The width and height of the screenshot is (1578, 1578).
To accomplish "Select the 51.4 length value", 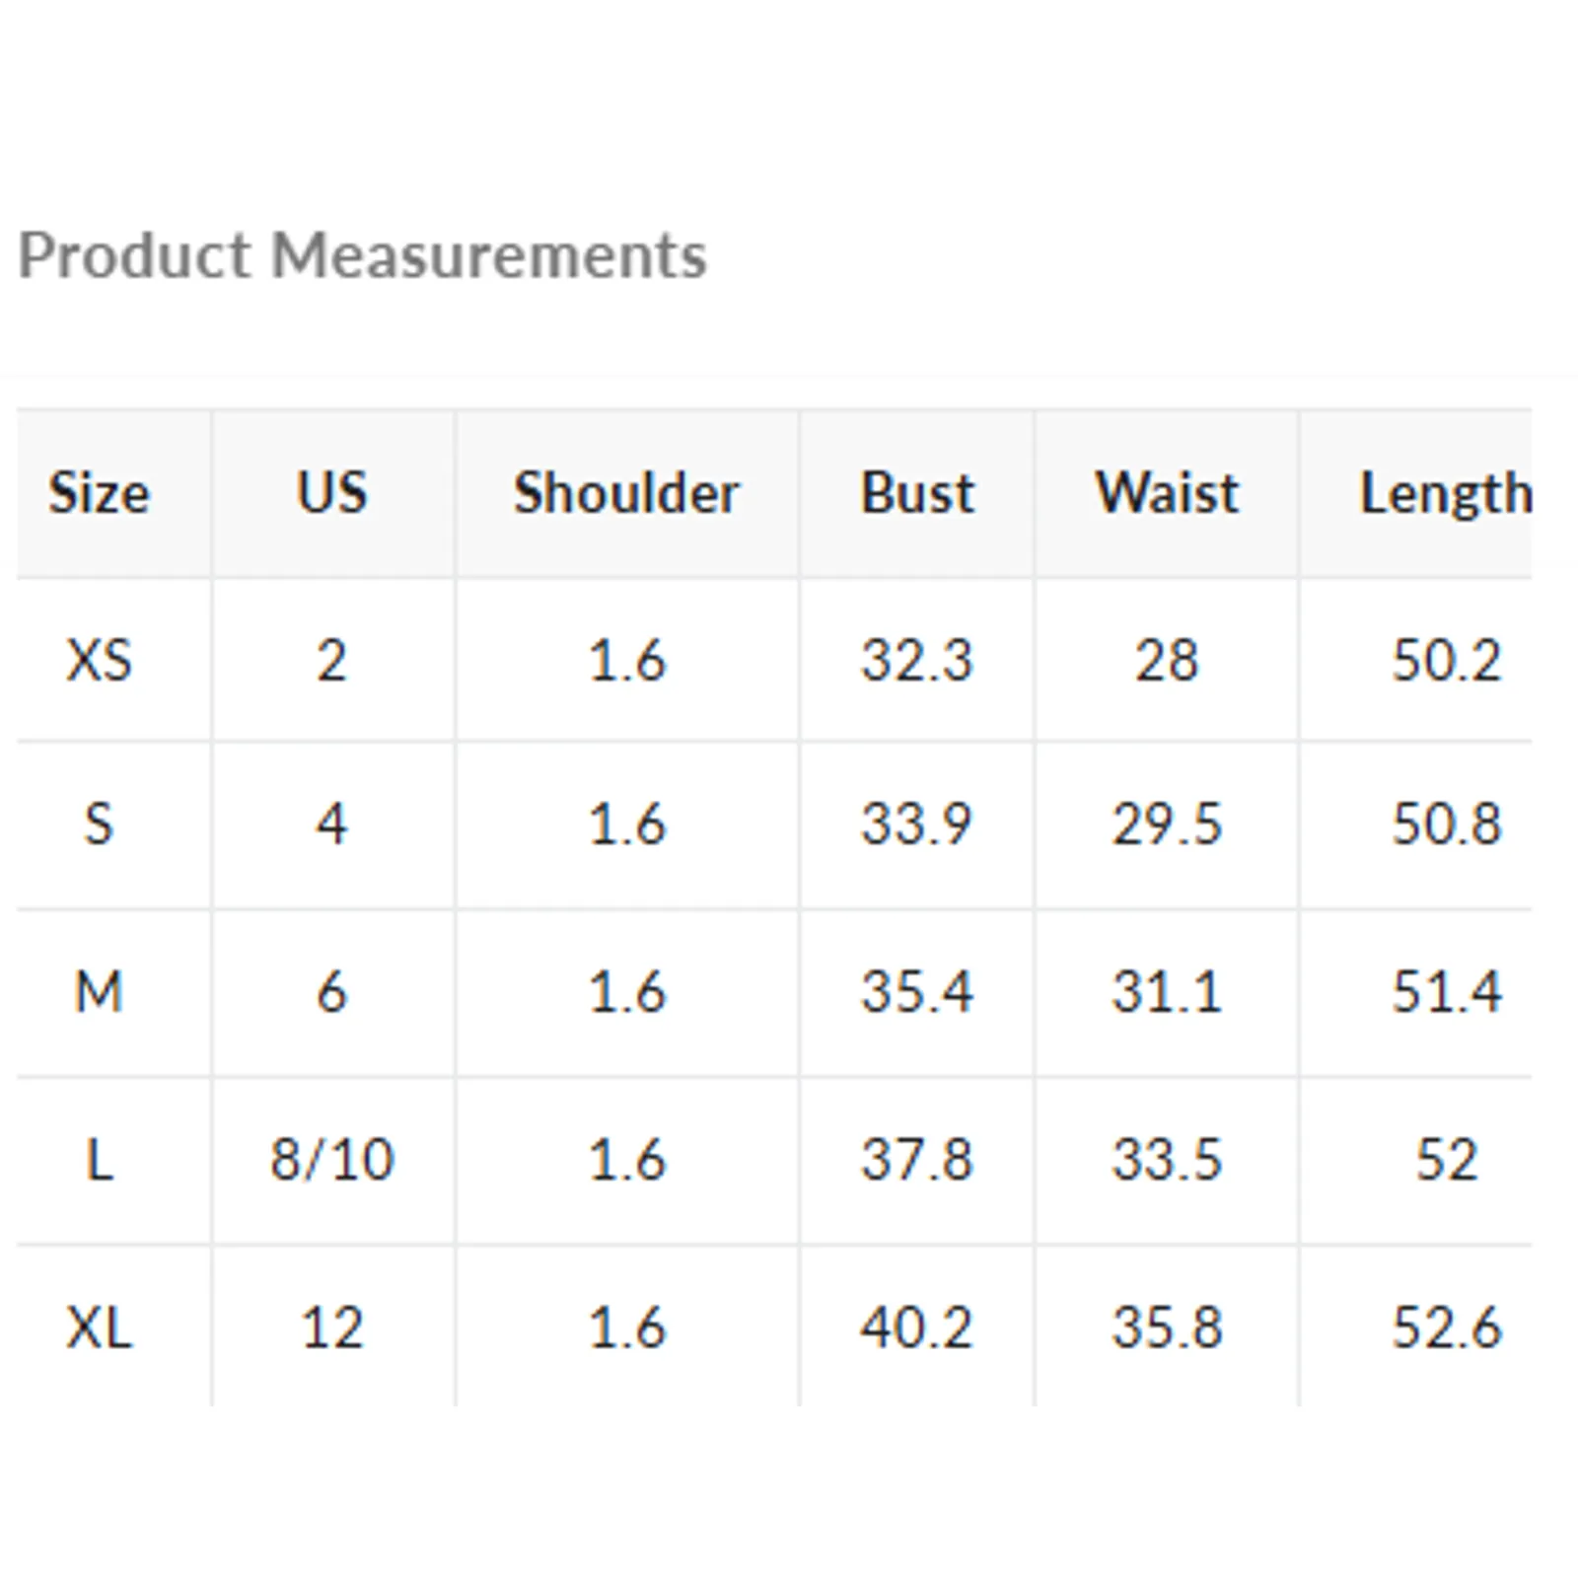I will [1446, 991].
